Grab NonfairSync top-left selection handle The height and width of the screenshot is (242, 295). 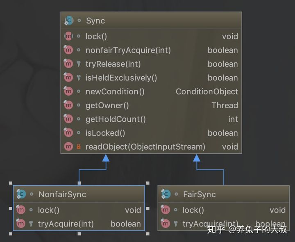[x=11, y=183]
